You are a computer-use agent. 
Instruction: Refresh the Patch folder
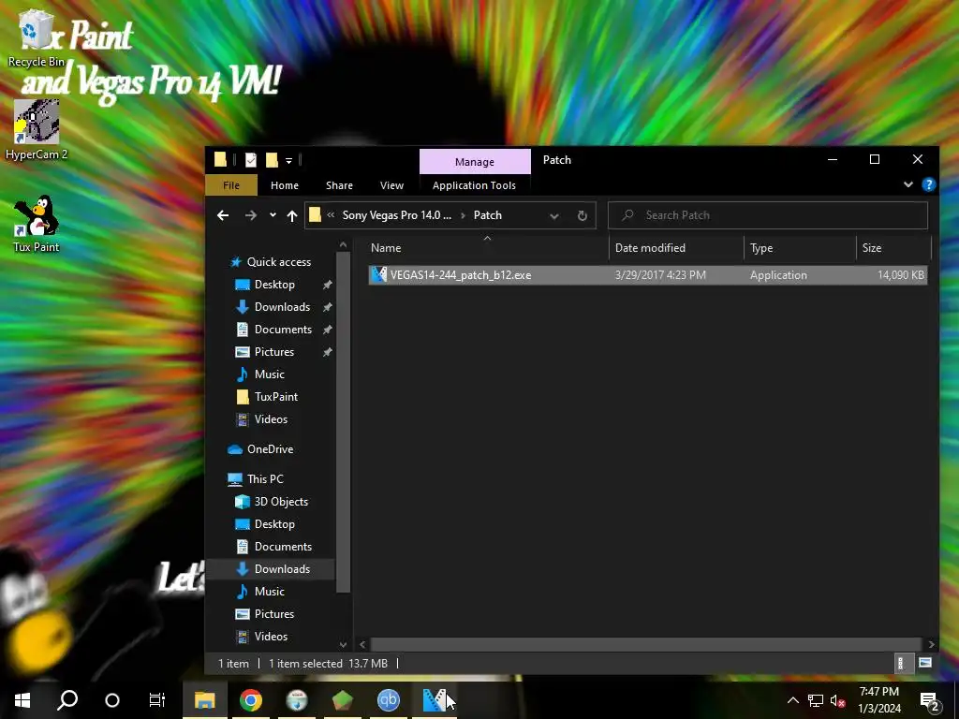583,216
